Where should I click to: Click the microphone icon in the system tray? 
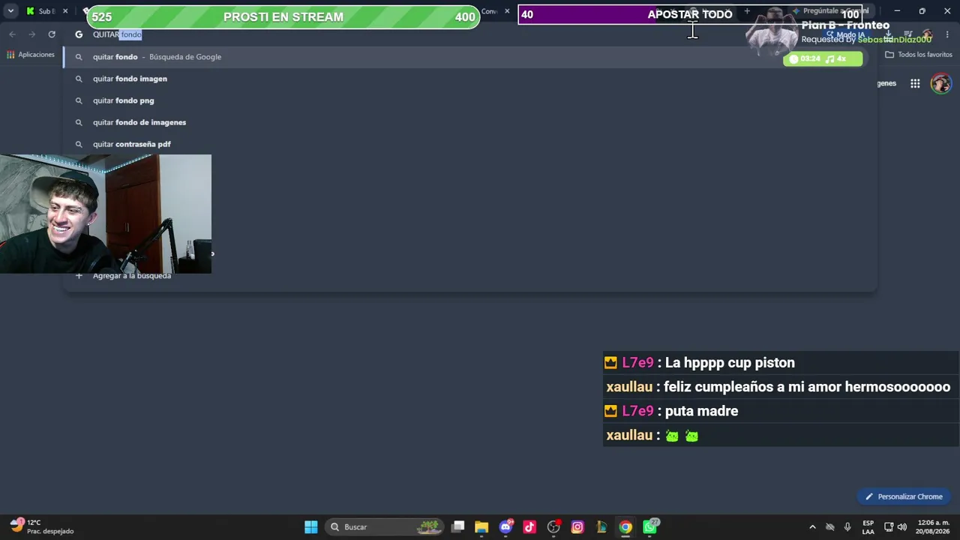point(847,526)
